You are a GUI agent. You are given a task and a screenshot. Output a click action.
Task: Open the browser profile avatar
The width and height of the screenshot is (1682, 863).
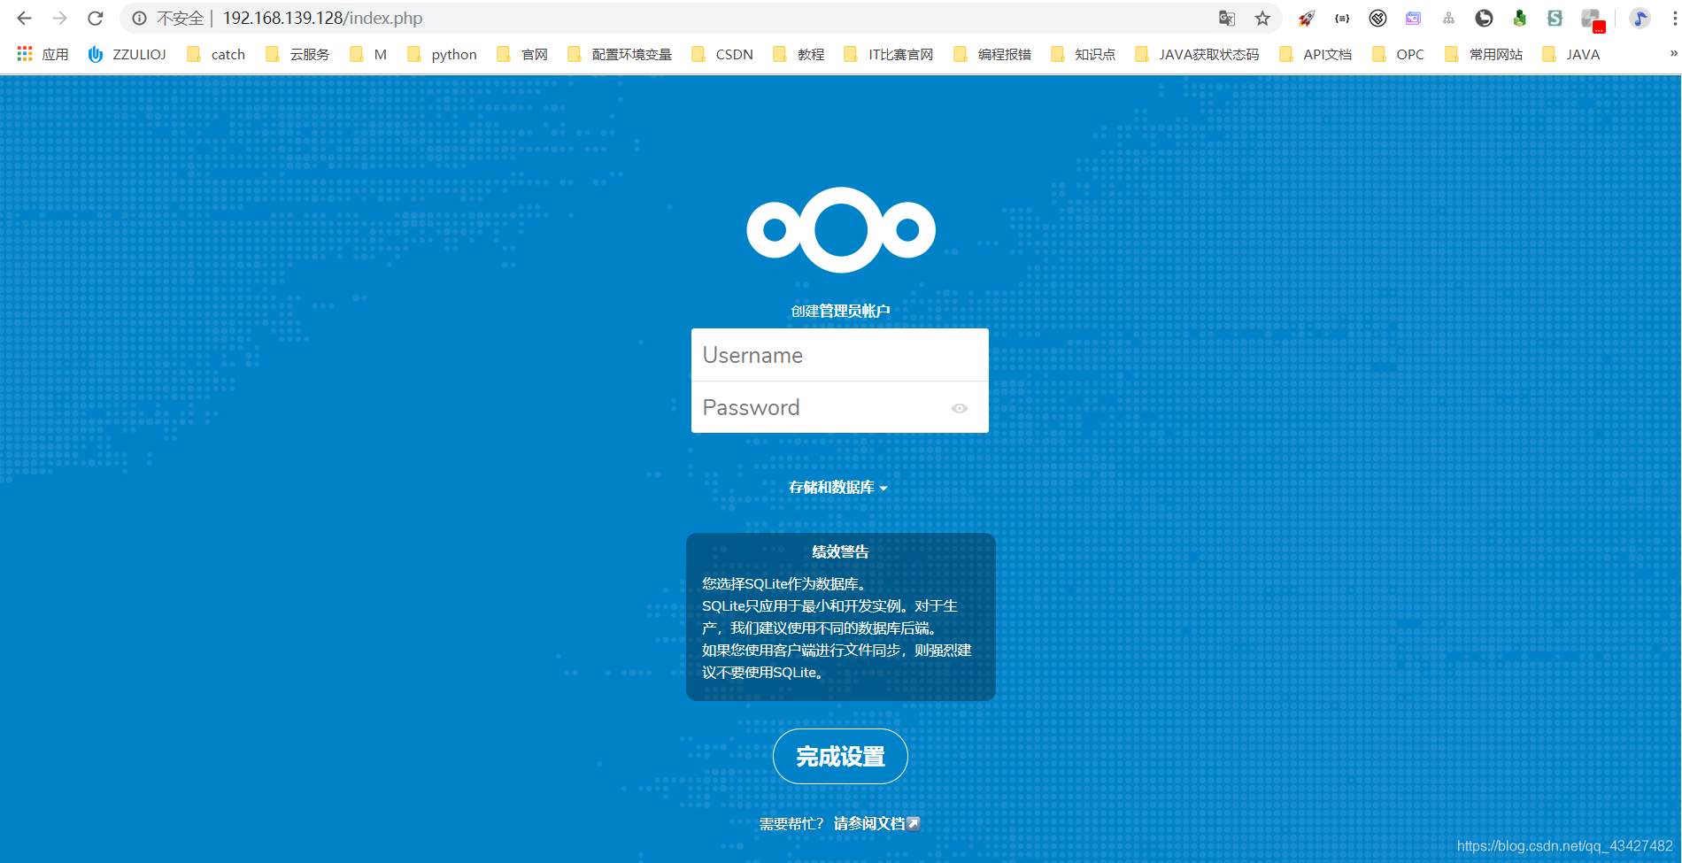tap(1640, 18)
